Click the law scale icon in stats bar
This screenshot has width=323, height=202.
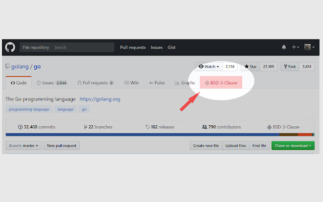pos(269,127)
